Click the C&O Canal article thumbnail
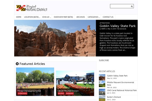The height and width of the screenshot is (101, 152). point(102,92)
